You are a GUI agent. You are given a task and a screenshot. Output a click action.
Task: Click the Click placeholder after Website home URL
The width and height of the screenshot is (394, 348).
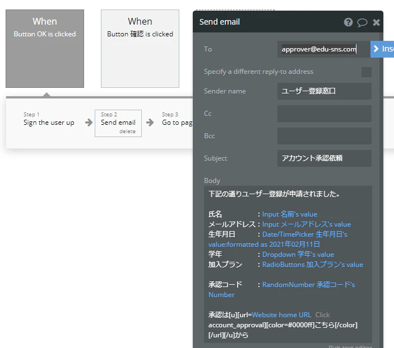coord(322,315)
